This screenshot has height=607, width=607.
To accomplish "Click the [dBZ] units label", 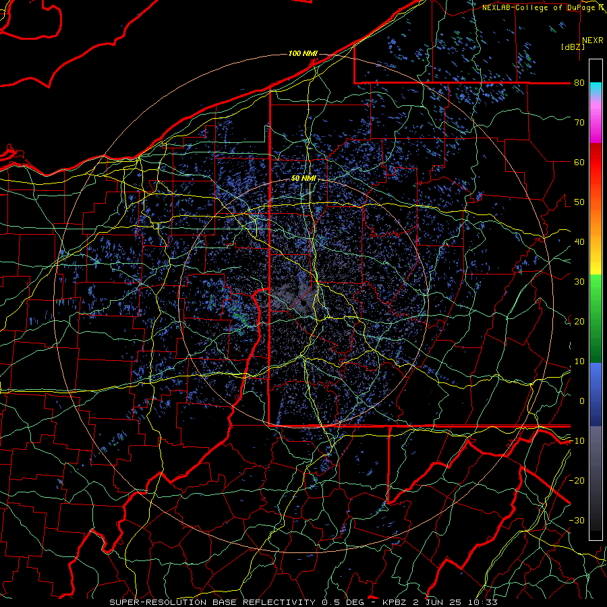I will pyautogui.click(x=573, y=47).
